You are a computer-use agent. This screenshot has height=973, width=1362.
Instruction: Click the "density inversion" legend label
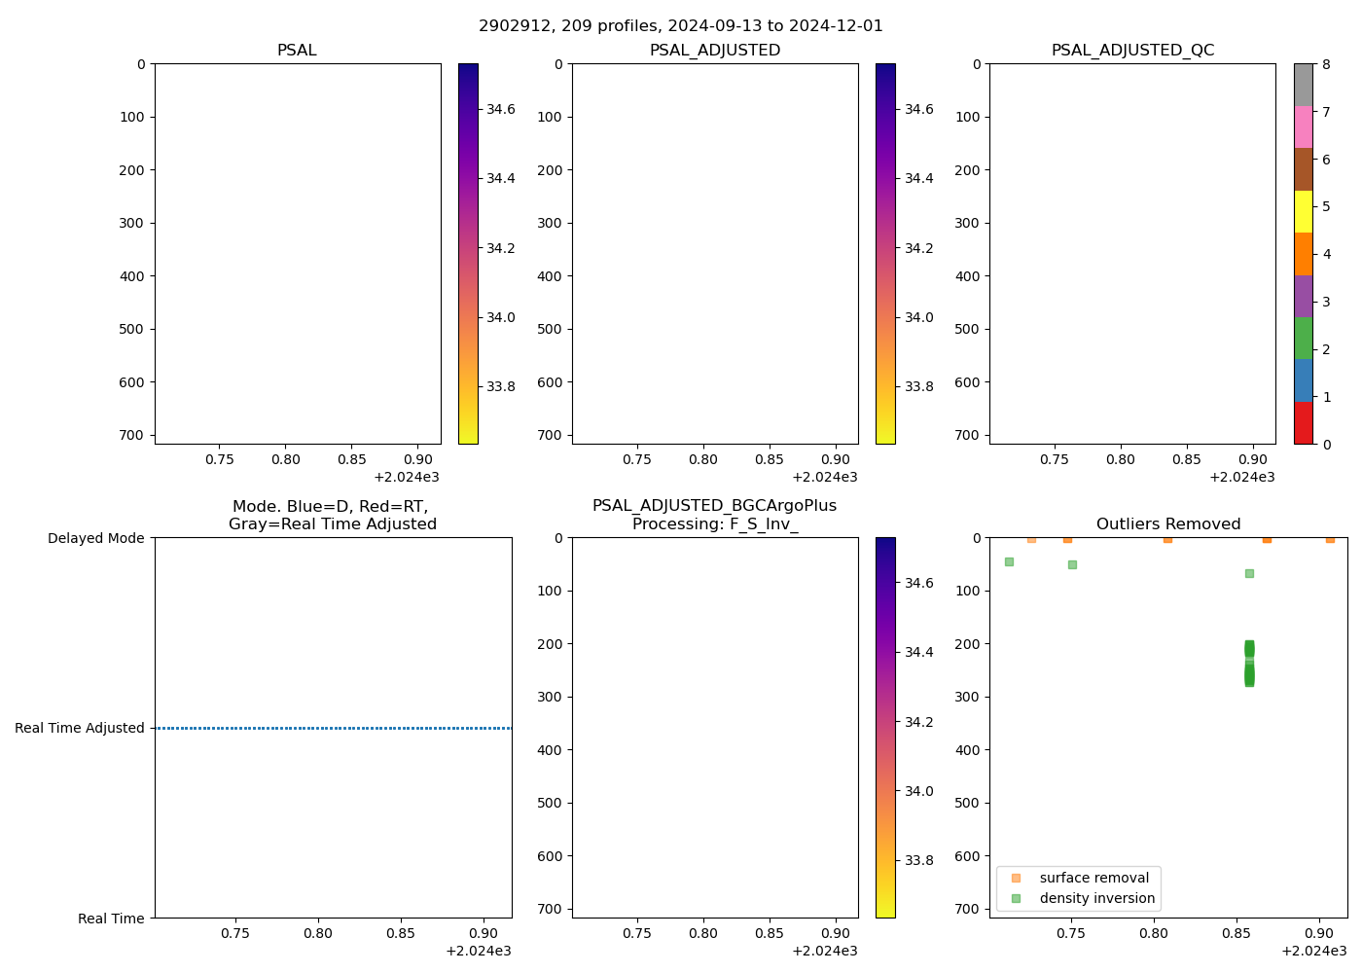pyautogui.click(x=1096, y=898)
